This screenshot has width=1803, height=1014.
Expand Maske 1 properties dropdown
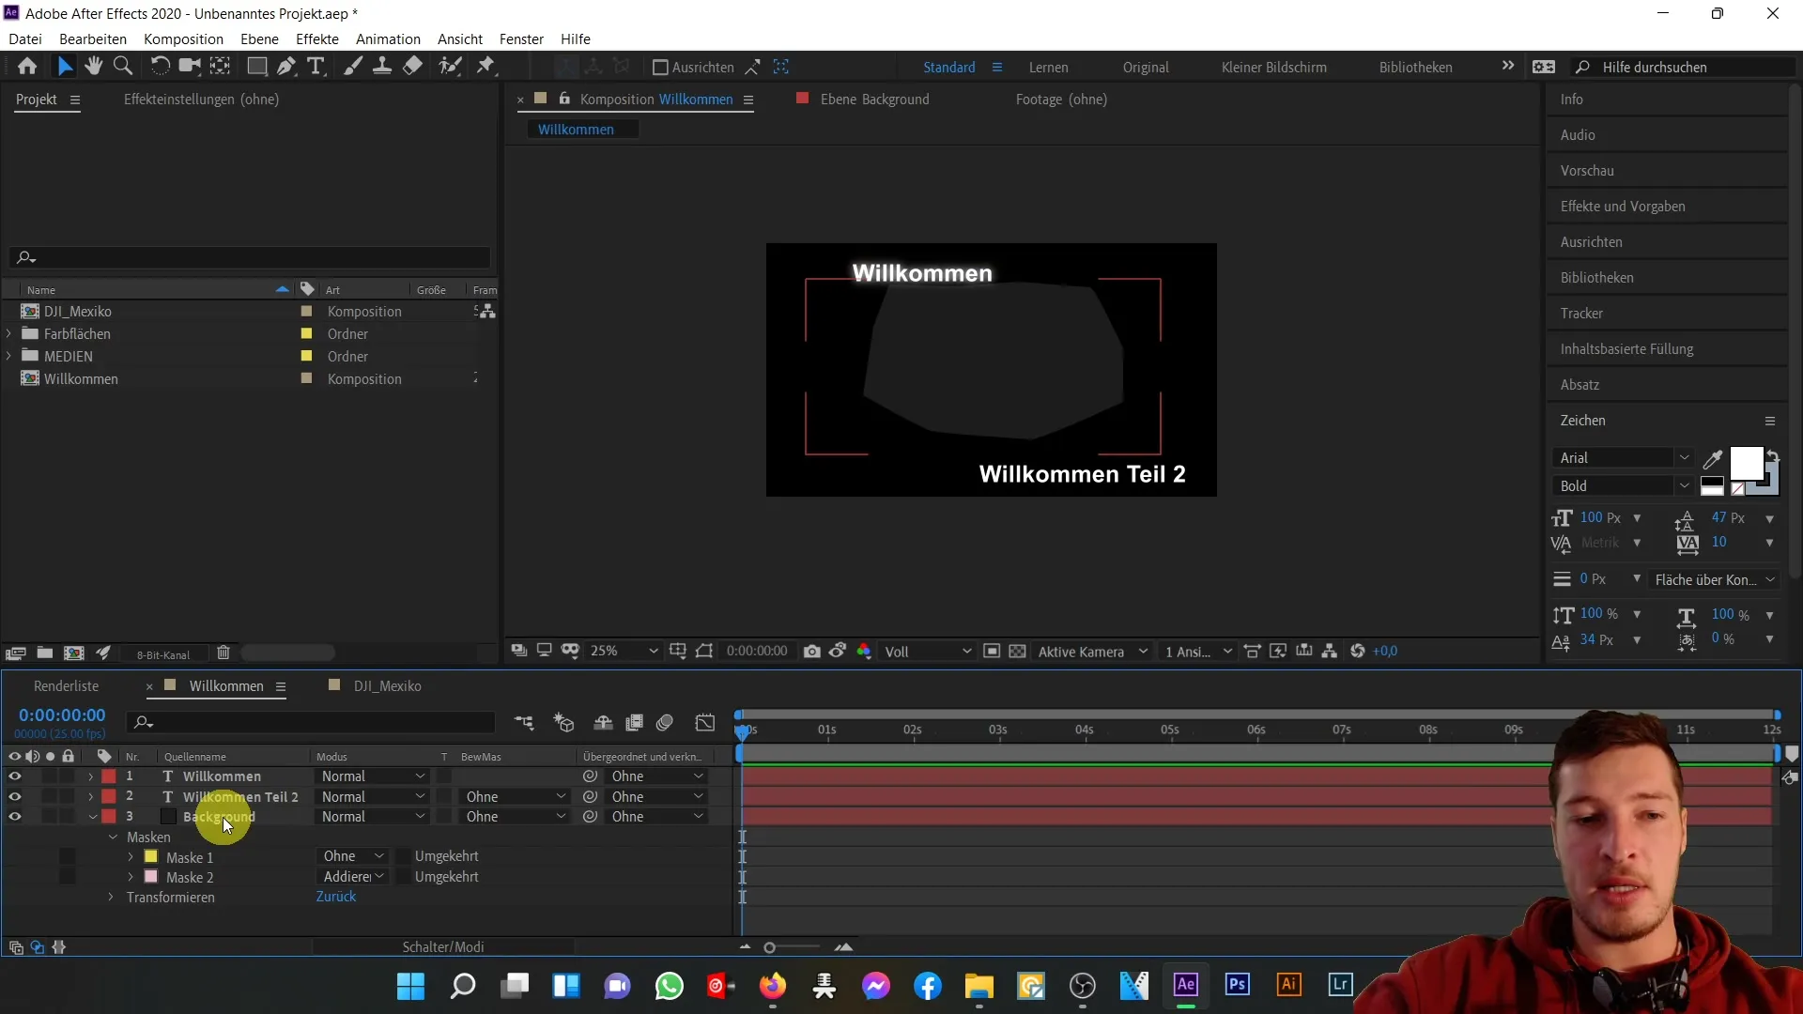(131, 855)
